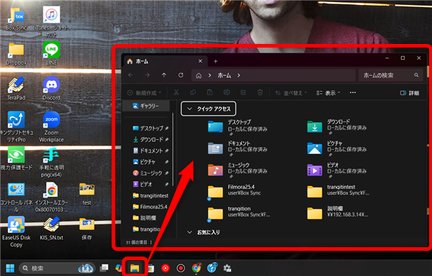This screenshot has width=432, height=276.
Task: Open the 並べ替え sort dropdown
Action: [x=291, y=93]
